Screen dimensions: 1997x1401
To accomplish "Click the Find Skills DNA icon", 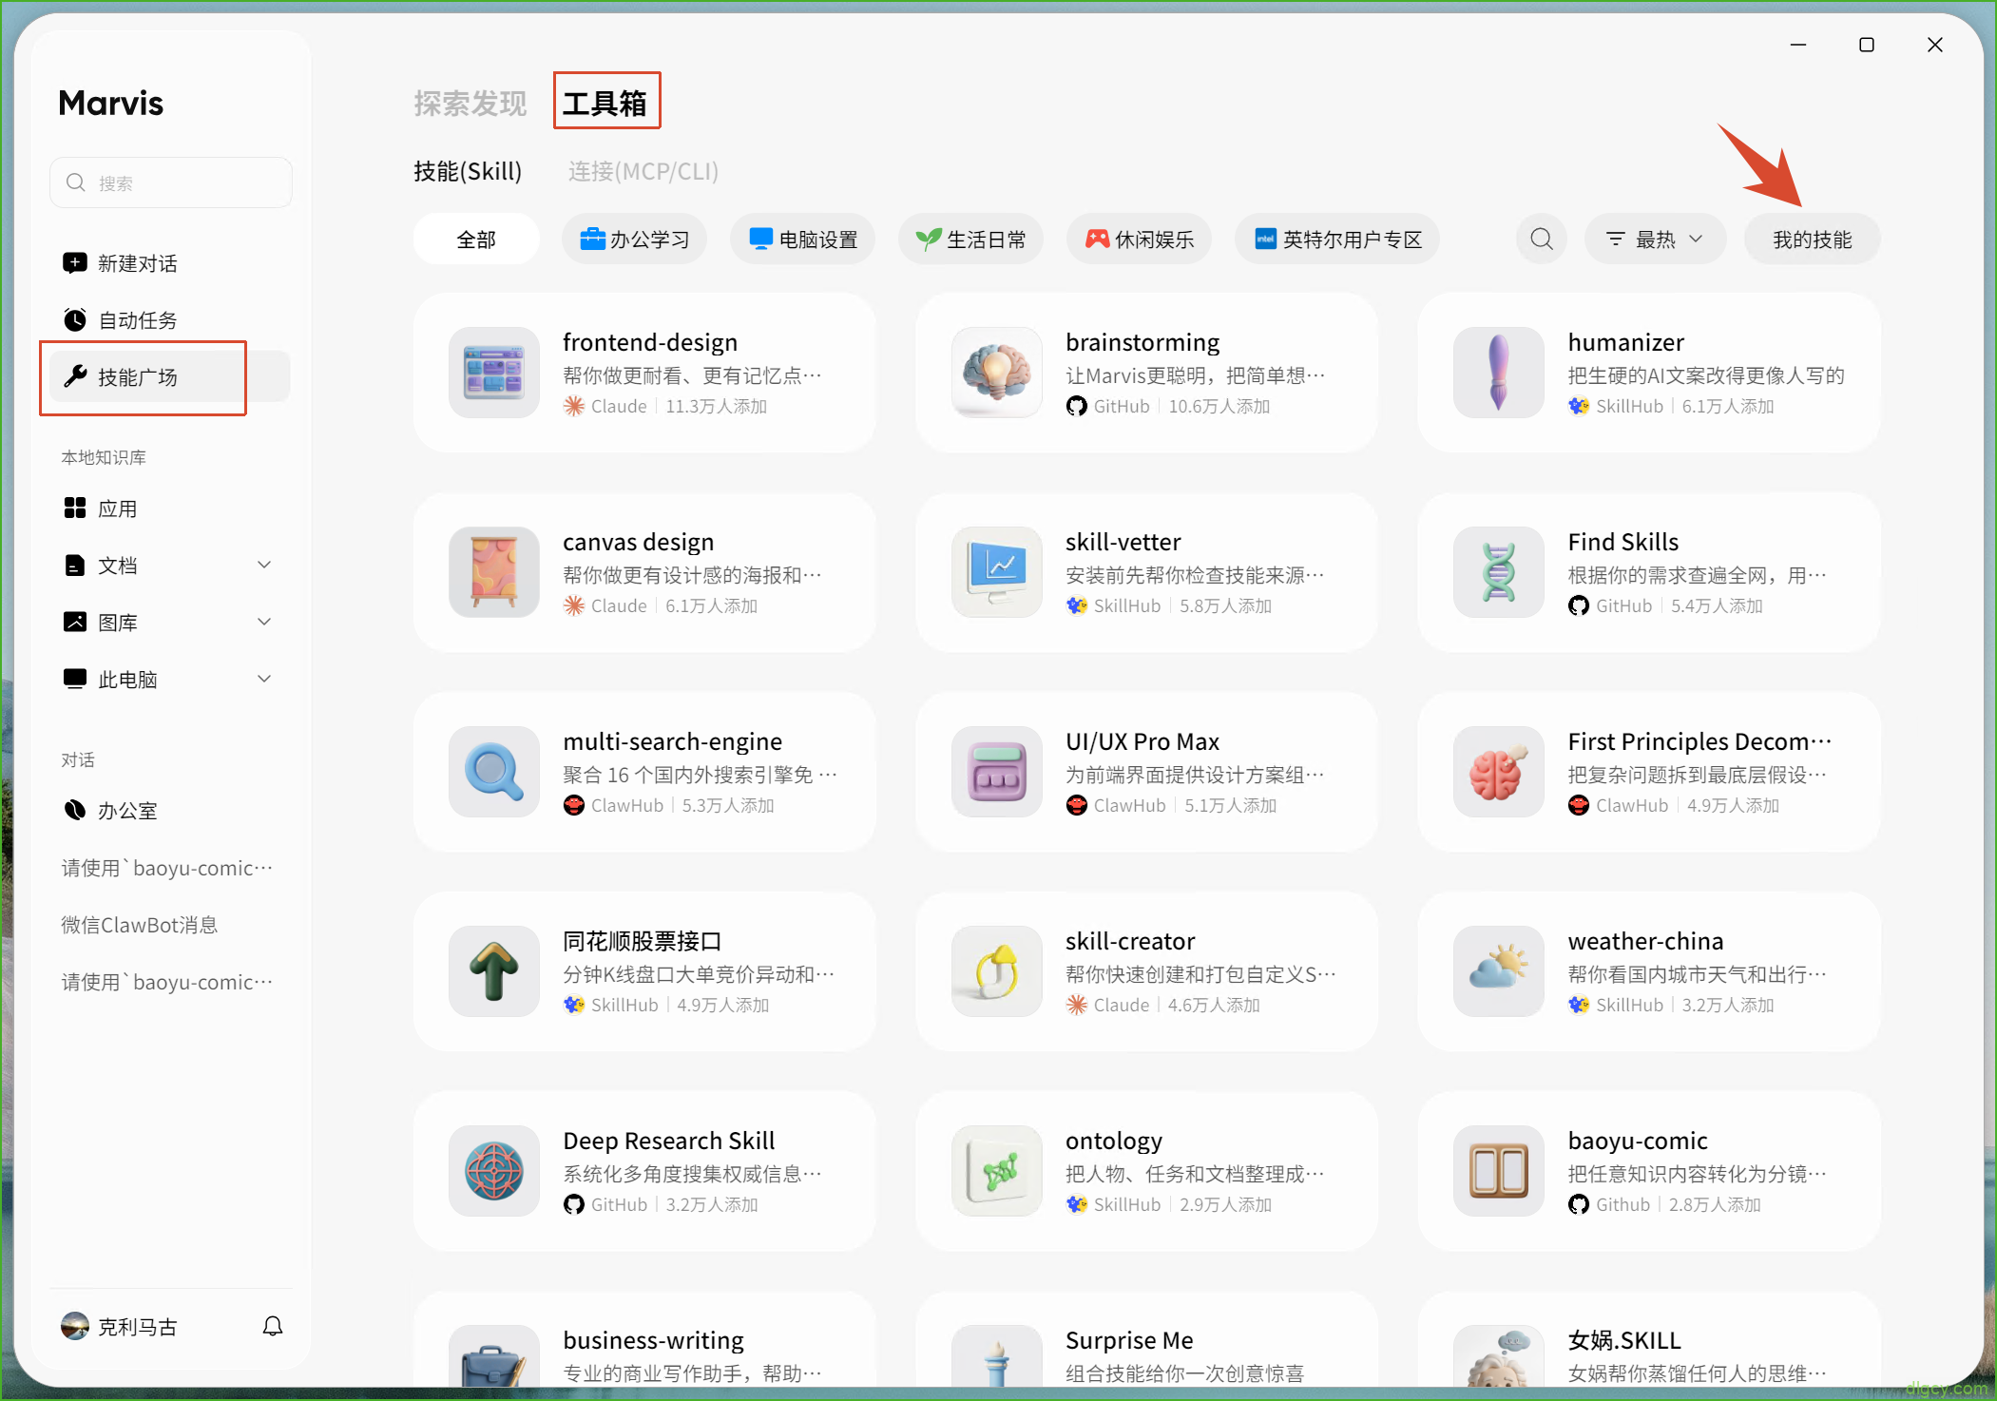I will [x=1499, y=572].
